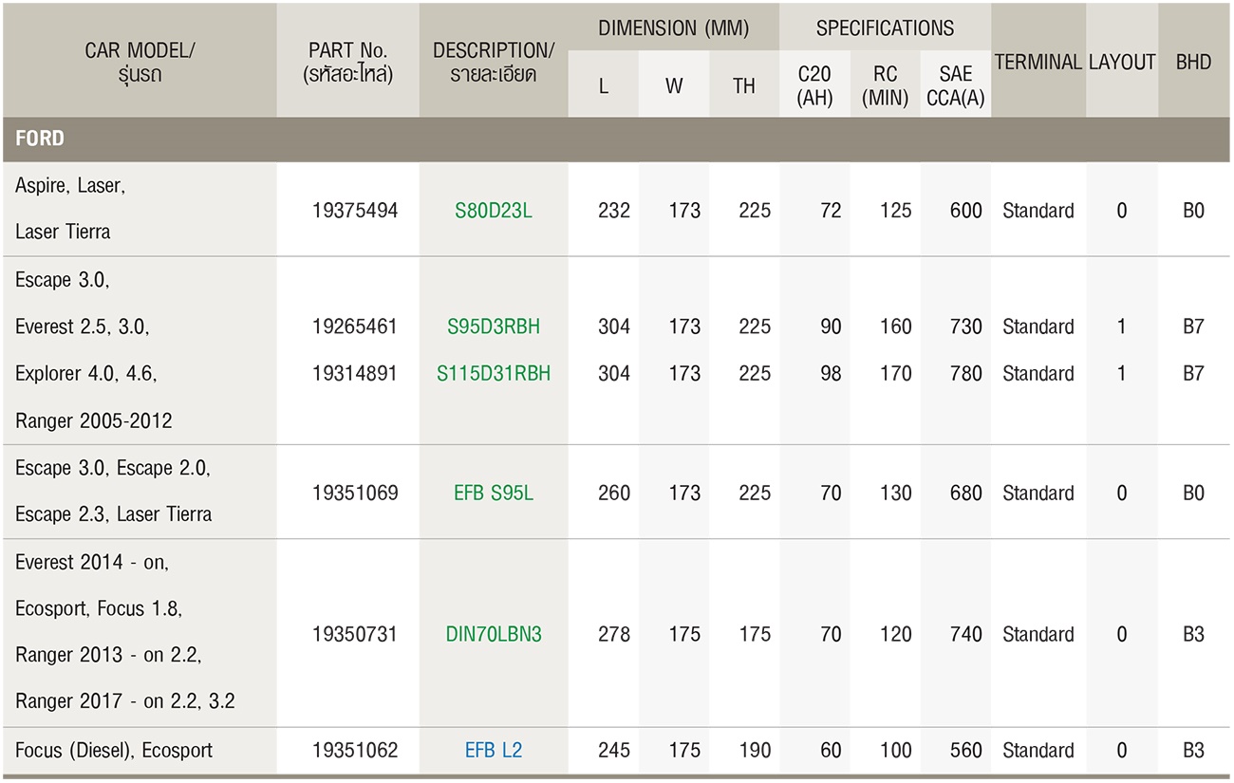Click C20 value 98 for S115D31RBH
Screen dimensions: 1234x783
pyautogui.click(x=832, y=374)
